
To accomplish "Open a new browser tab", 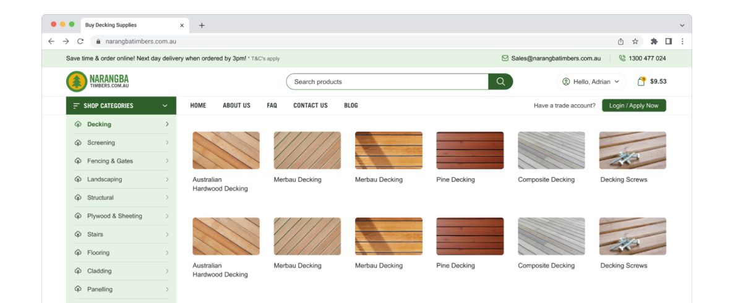I will tap(202, 25).
